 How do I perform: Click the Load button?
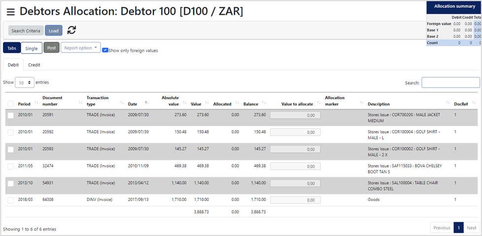click(x=54, y=31)
